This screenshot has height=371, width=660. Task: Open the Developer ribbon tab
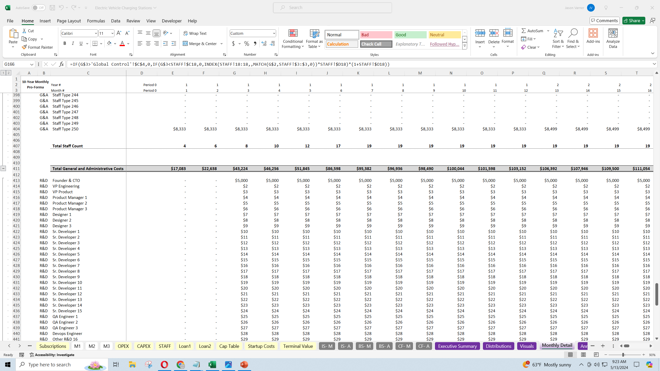(x=172, y=21)
